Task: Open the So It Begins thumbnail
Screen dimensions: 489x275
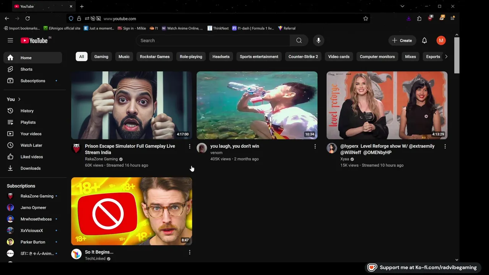Action: click(131, 211)
